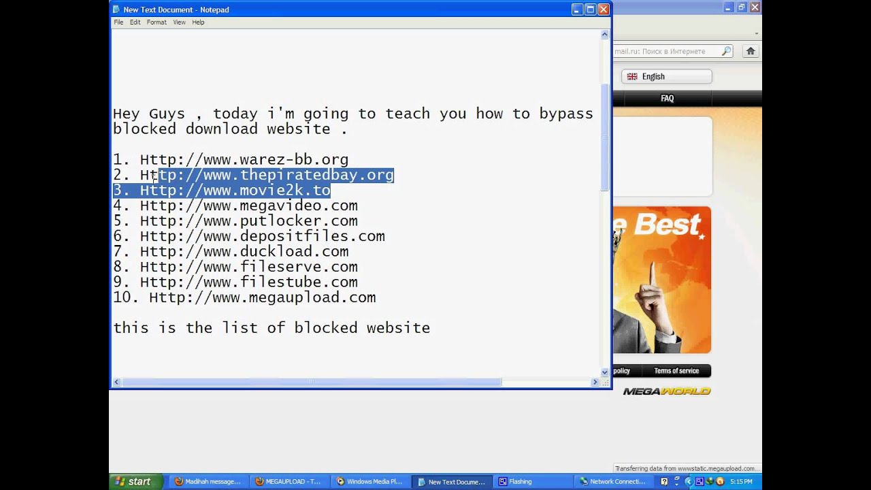Click the policy link on Megaupload page
Viewport: 871px width, 490px height.
click(621, 371)
